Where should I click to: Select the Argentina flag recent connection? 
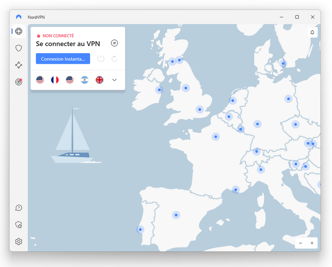point(85,80)
